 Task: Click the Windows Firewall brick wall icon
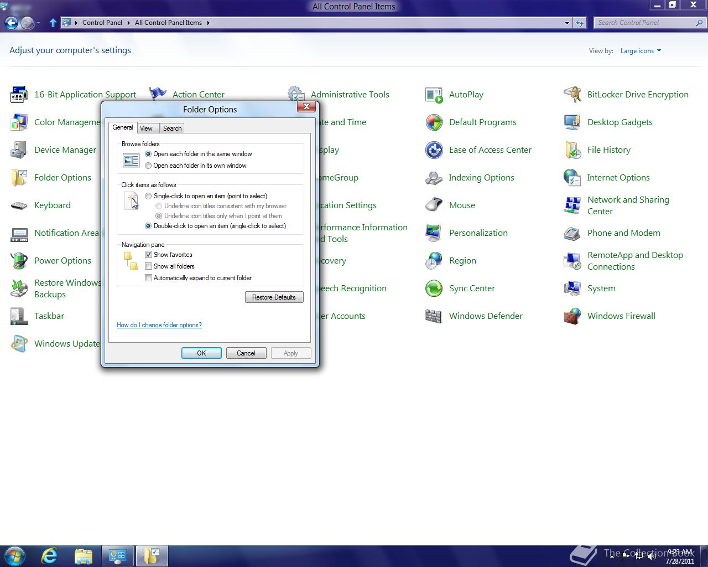[x=572, y=316]
